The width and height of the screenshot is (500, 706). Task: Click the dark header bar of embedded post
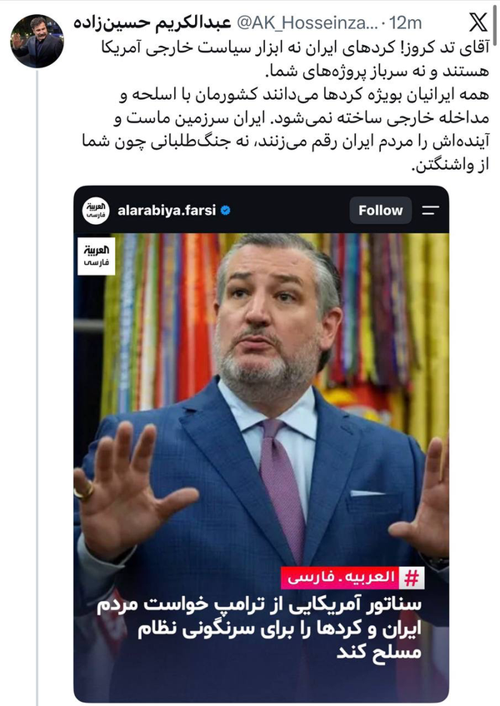click(262, 210)
